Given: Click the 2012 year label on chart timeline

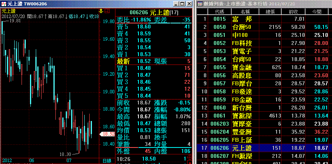Looking at the screenshot, I should click(x=7, y=160).
